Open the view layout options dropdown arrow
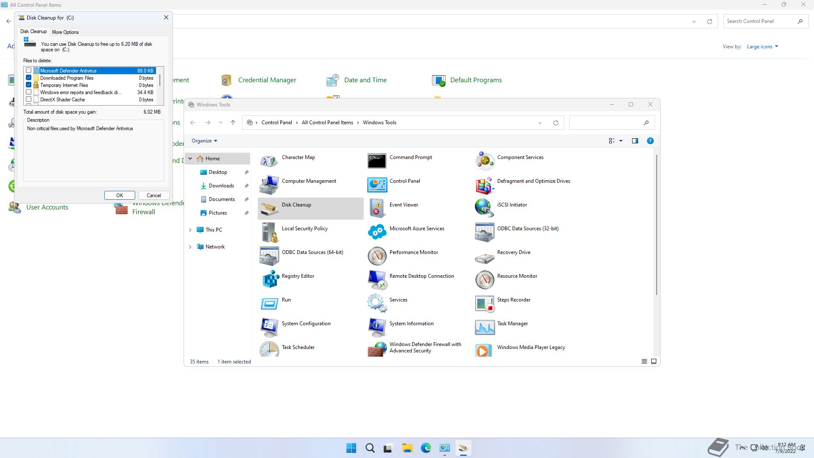814x458 pixels. 621,141
